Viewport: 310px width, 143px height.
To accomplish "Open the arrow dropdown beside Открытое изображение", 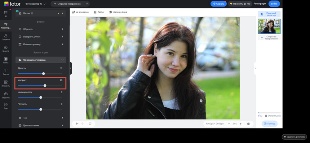I will 86,4.
